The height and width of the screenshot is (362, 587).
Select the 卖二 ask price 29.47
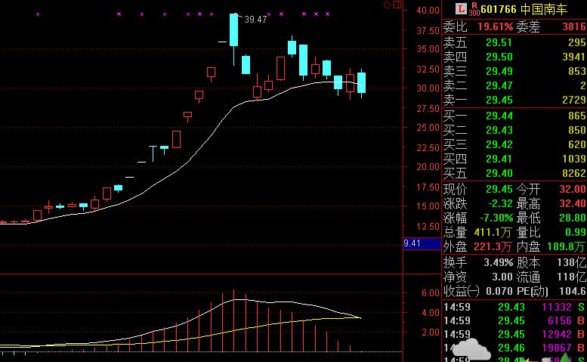click(x=499, y=85)
